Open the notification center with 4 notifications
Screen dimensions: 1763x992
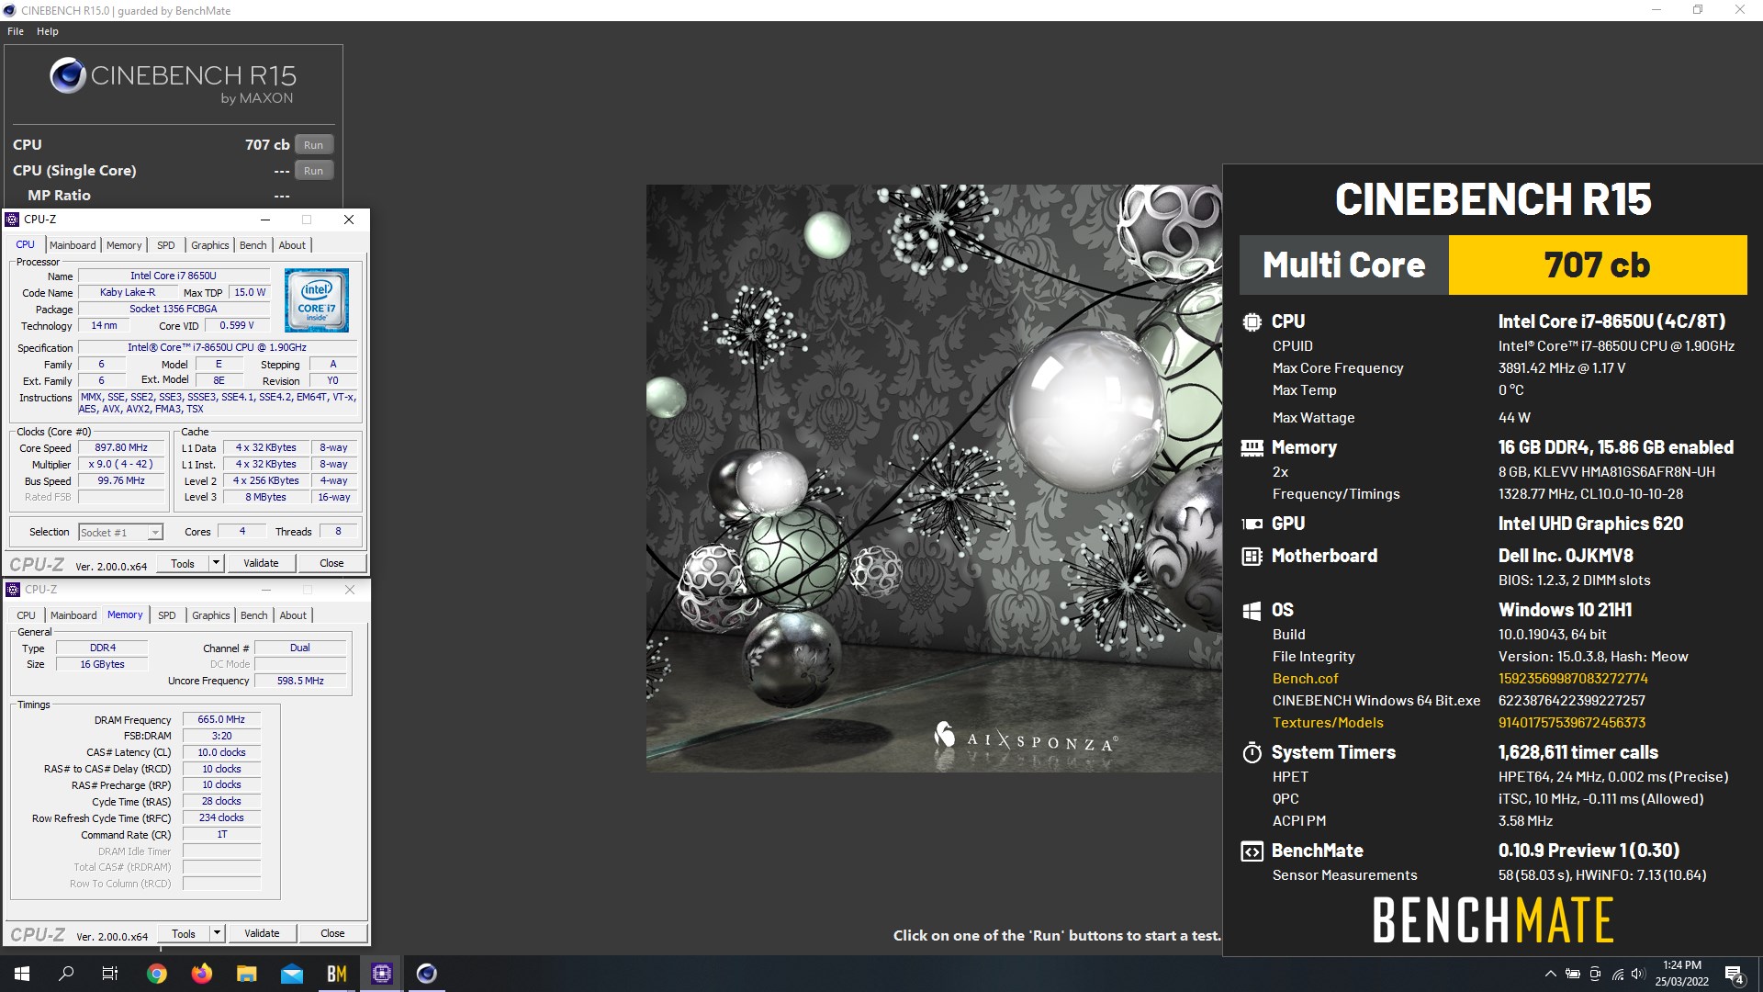click(x=1734, y=975)
